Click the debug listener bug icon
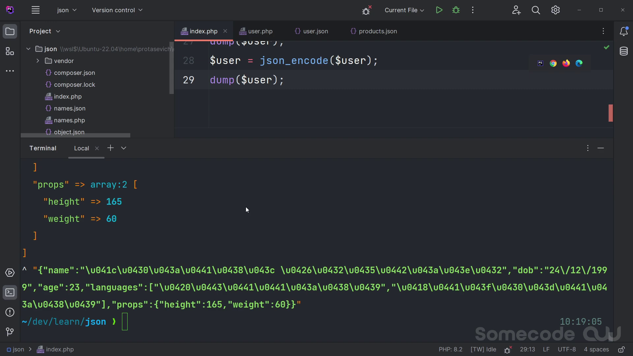This screenshot has height=356, width=633. [x=366, y=10]
